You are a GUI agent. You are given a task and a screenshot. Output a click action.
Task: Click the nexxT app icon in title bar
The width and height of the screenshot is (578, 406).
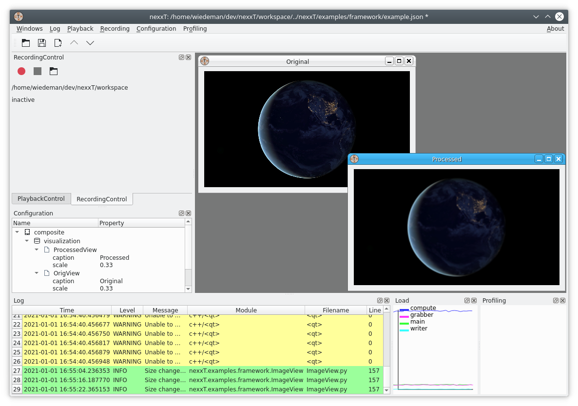19,17
